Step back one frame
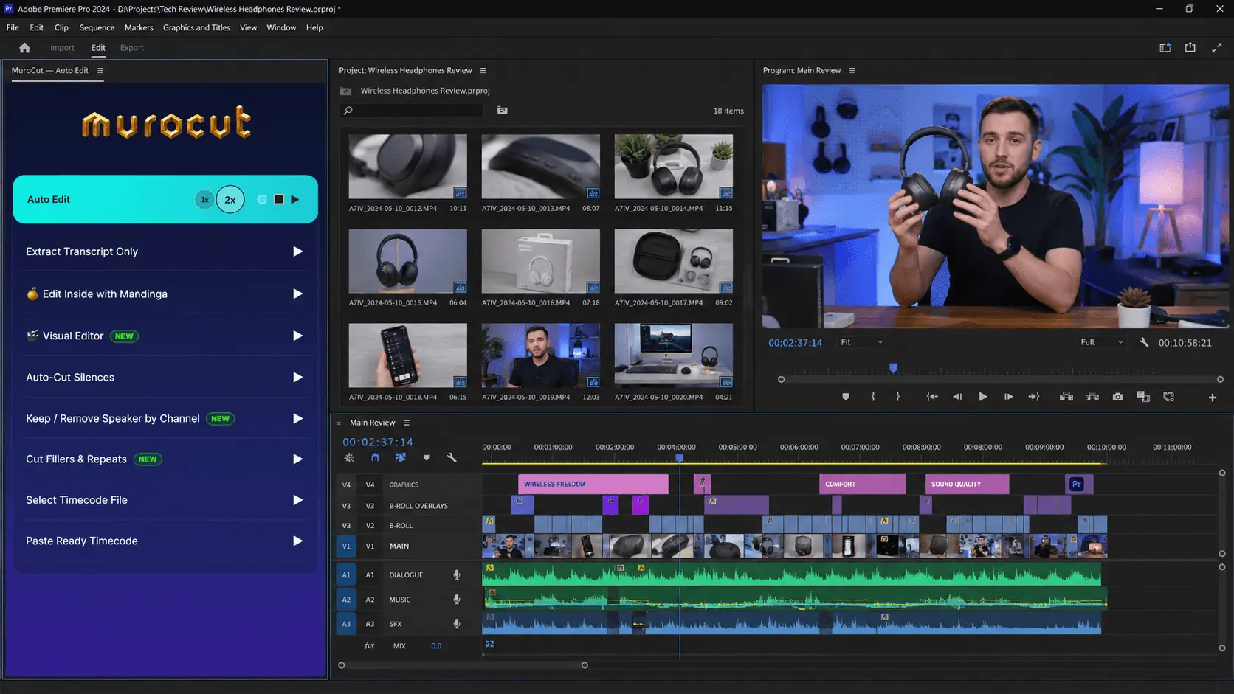The width and height of the screenshot is (1234, 694). coord(957,397)
